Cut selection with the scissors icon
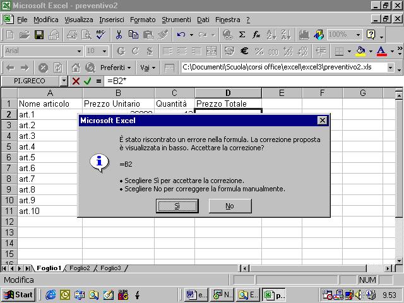Screen dimensions: 404x303 pos(119,35)
